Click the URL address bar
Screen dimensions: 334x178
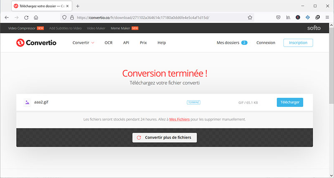[x=158, y=17]
